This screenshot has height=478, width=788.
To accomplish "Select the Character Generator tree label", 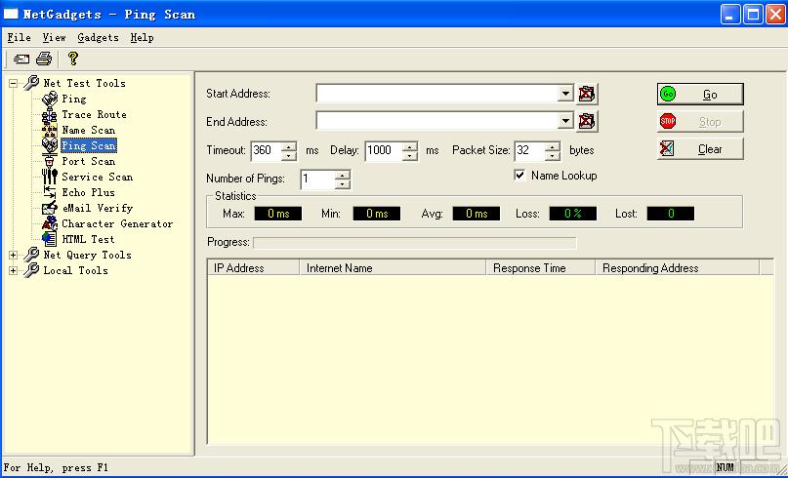I will [x=117, y=223].
